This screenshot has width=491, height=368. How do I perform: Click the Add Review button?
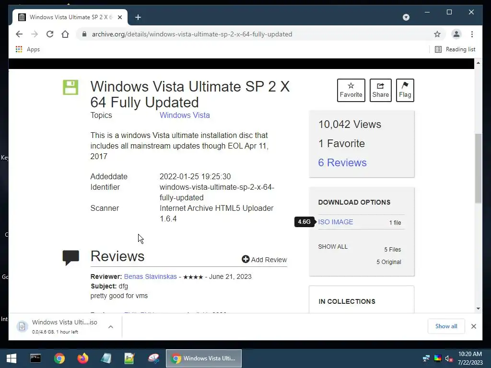pos(264,259)
